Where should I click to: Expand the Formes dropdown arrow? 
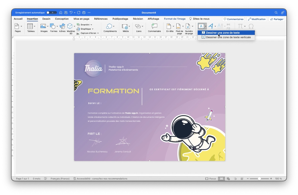pyautogui.click(x=57, y=26)
